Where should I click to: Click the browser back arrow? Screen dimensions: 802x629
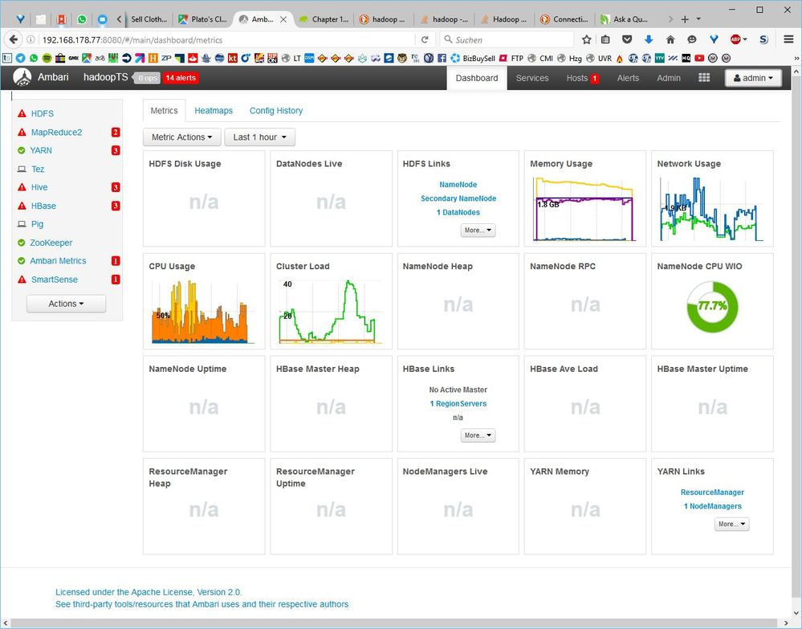click(14, 39)
